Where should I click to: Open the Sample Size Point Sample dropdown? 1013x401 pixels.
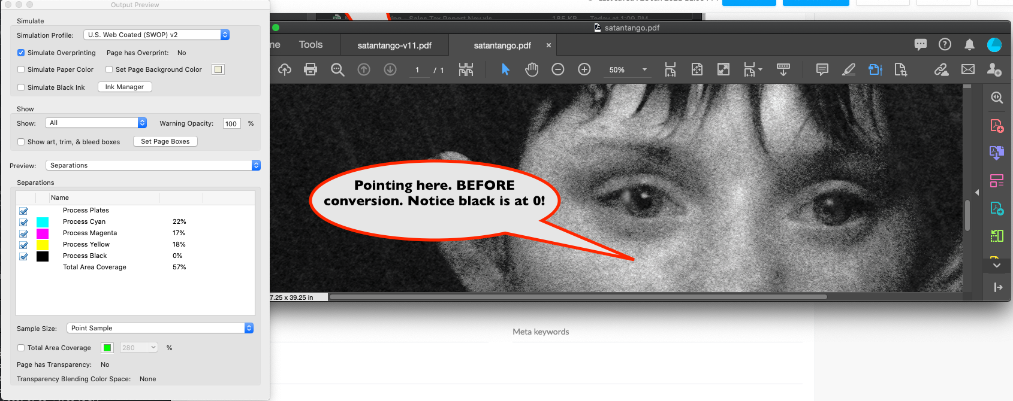pos(160,328)
